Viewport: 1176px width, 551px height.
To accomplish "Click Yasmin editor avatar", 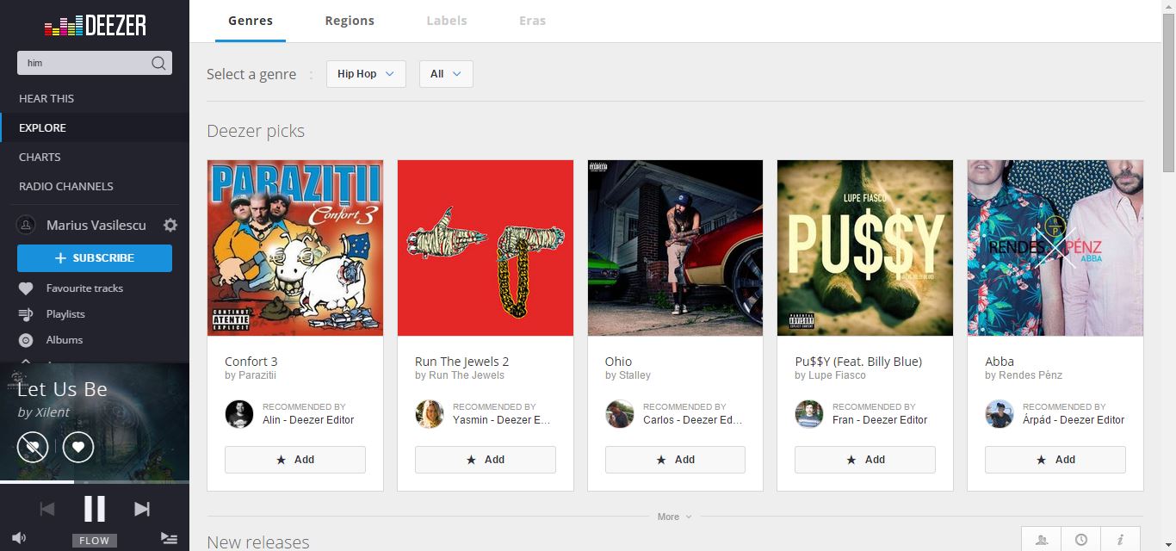I will pos(430,414).
